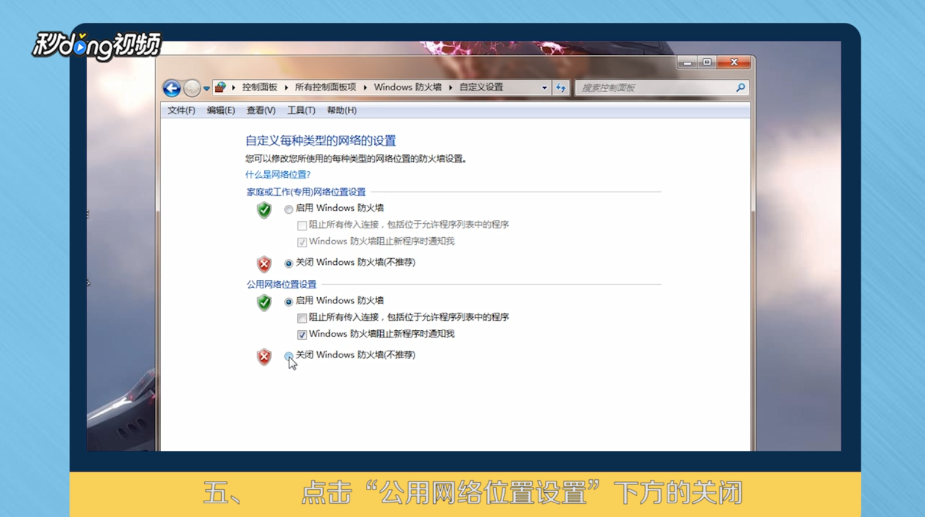The width and height of the screenshot is (925, 517).
Task: Click the red shield icon under 家庭或工作 settings
Action: [x=263, y=263]
